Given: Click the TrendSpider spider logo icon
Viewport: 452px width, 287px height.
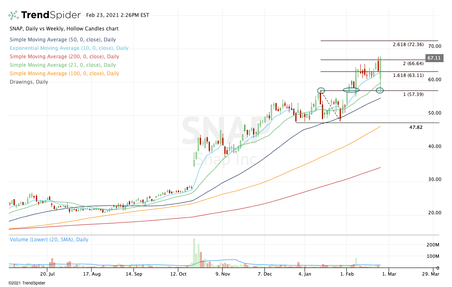Looking at the screenshot, I should [14, 15].
